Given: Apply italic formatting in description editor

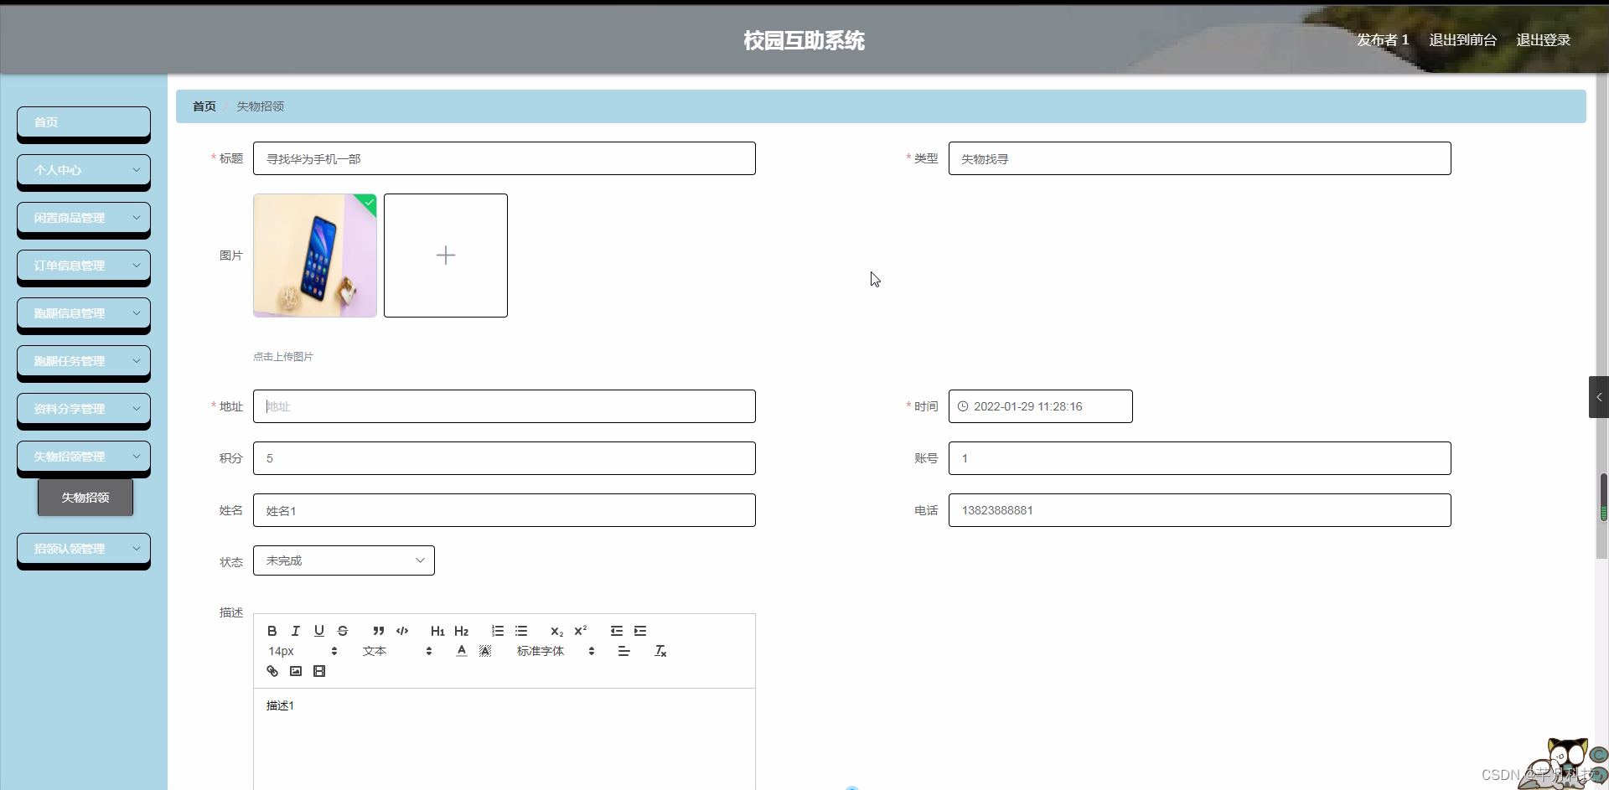Looking at the screenshot, I should point(295,631).
